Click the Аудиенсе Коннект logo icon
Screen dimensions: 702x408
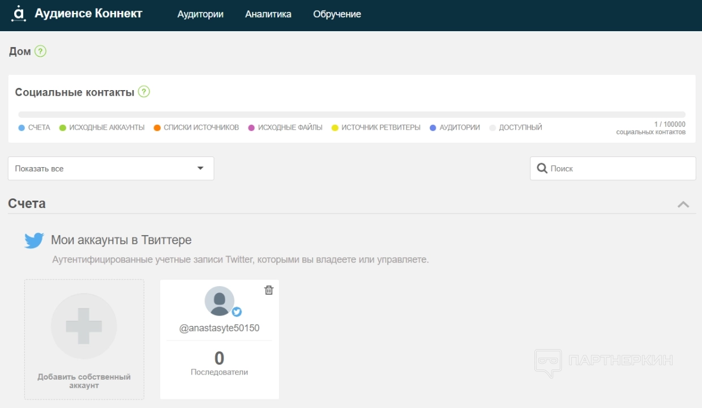[19, 14]
